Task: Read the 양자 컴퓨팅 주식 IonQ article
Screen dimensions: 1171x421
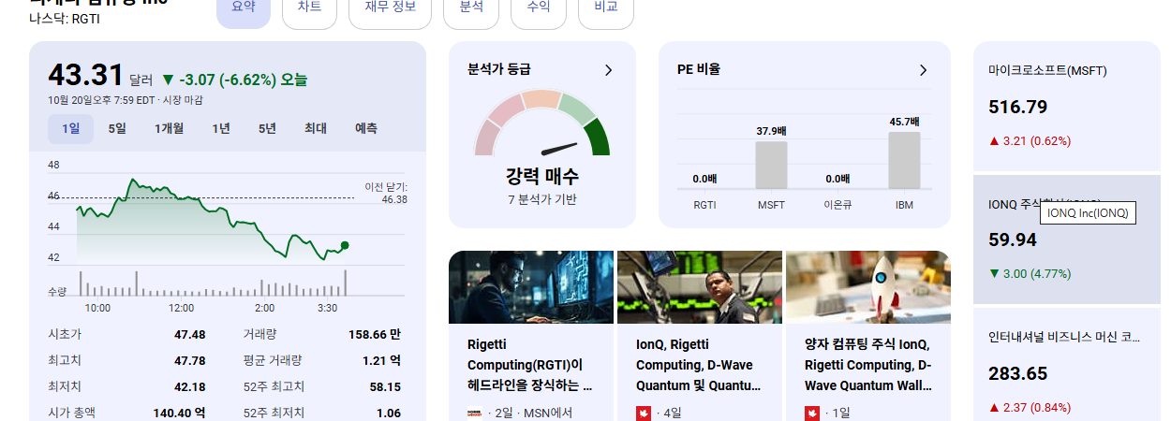Action: pyautogui.click(x=867, y=365)
